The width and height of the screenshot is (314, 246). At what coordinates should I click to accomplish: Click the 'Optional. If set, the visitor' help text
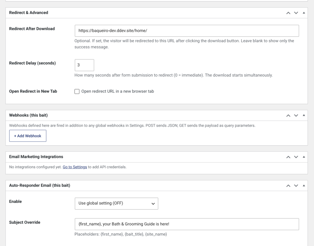pos(184,44)
